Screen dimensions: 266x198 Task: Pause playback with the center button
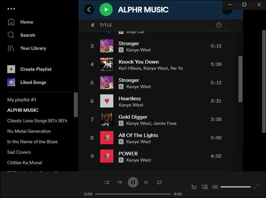click(133, 182)
